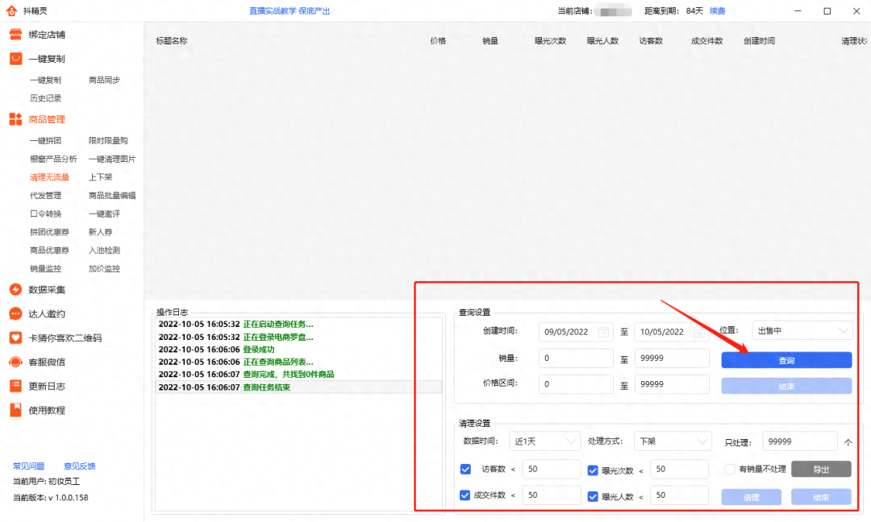
Task: Open 一键拼团 menu item
Action: pyautogui.click(x=45, y=140)
